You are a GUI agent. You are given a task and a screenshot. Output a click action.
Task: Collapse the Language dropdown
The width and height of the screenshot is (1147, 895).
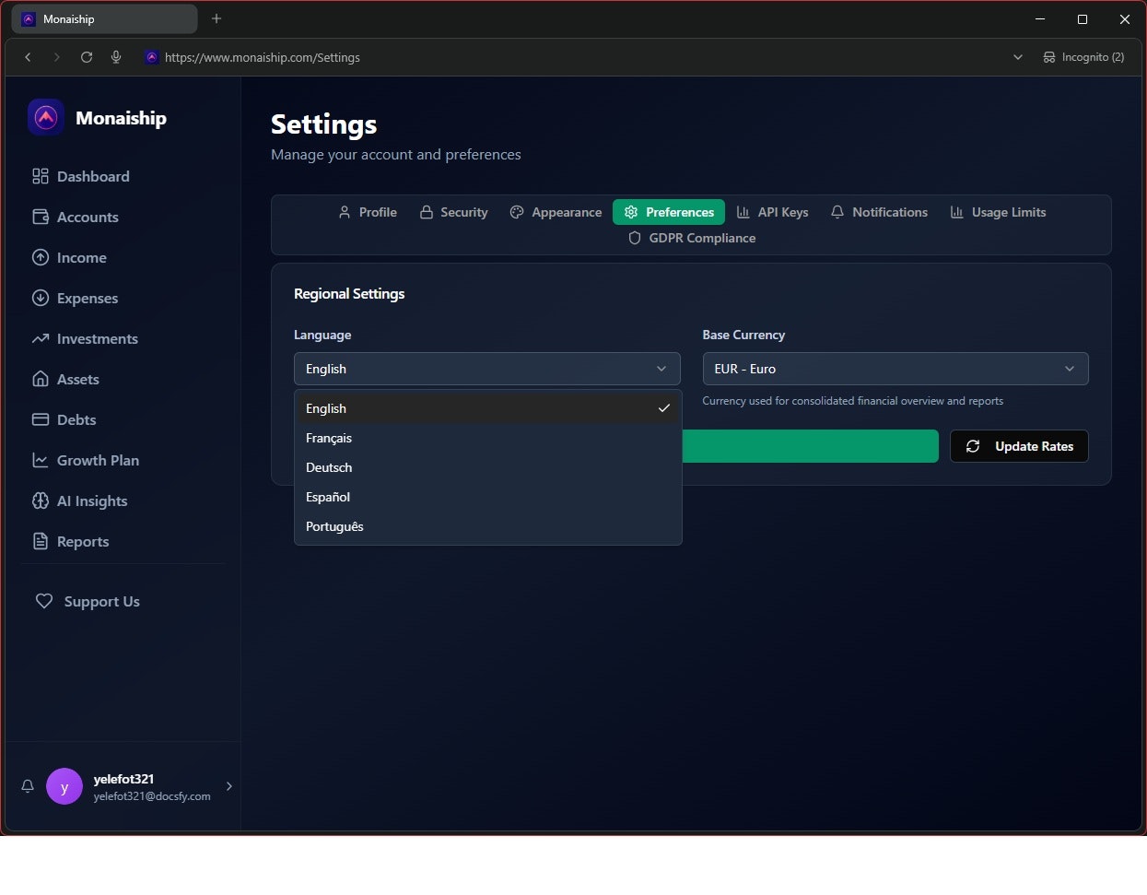coord(487,369)
